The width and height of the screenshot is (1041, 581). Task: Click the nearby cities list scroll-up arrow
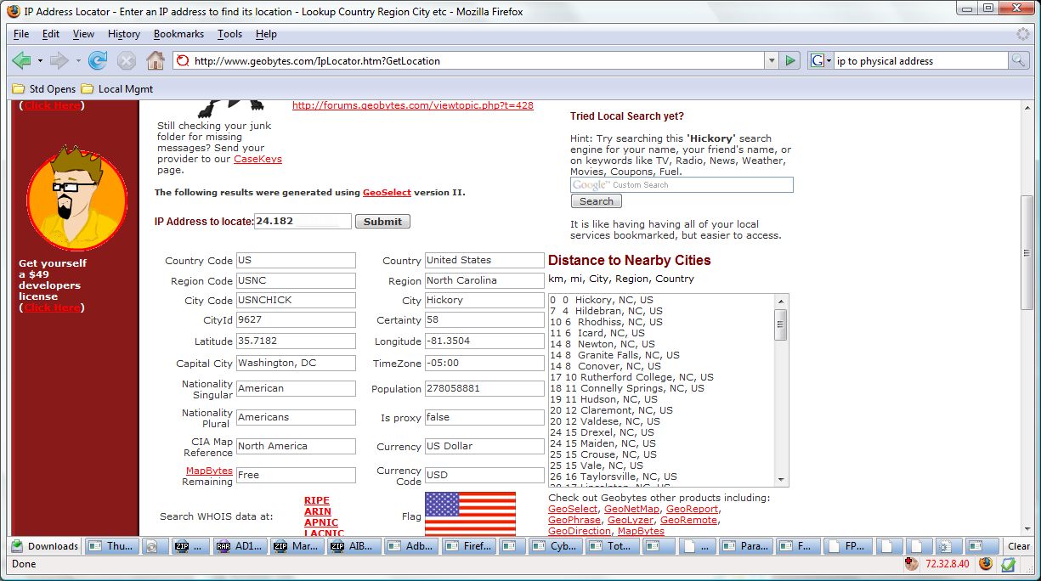pos(781,302)
